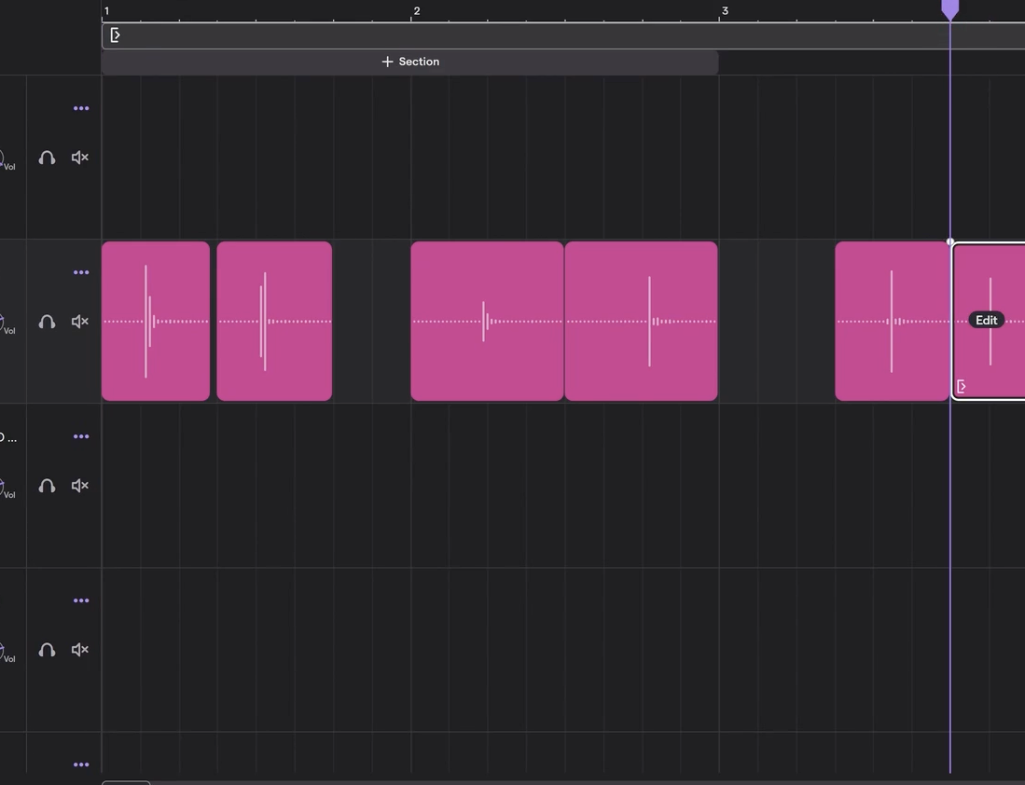The width and height of the screenshot is (1025, 785).
Task: Select the pink clip just left of the playhead
Action: pyautogui.click(x=893, y=321)
